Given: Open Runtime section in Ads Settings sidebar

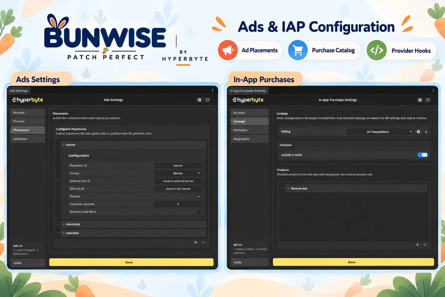Looking at the screenshot, I should tap(27, 112).
